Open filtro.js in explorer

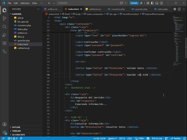pos(21,37)
